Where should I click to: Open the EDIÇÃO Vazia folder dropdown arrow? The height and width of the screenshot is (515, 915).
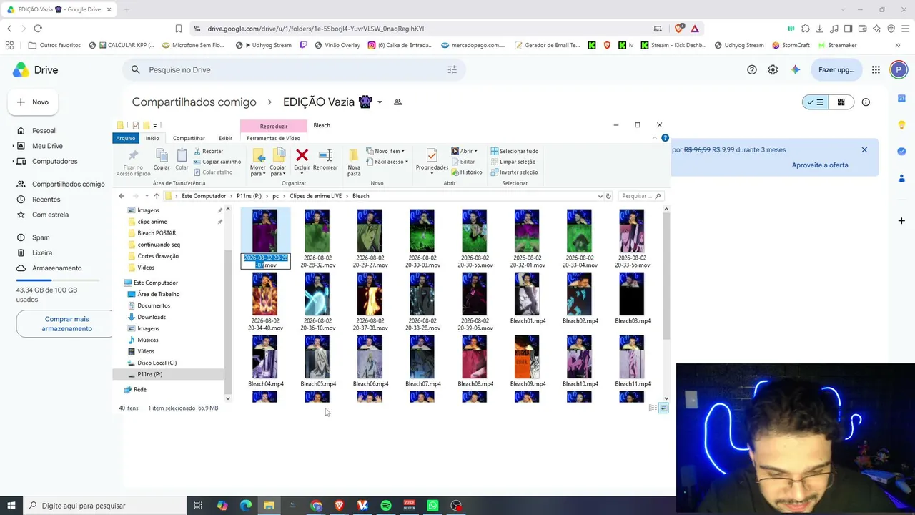pos(380,102)
